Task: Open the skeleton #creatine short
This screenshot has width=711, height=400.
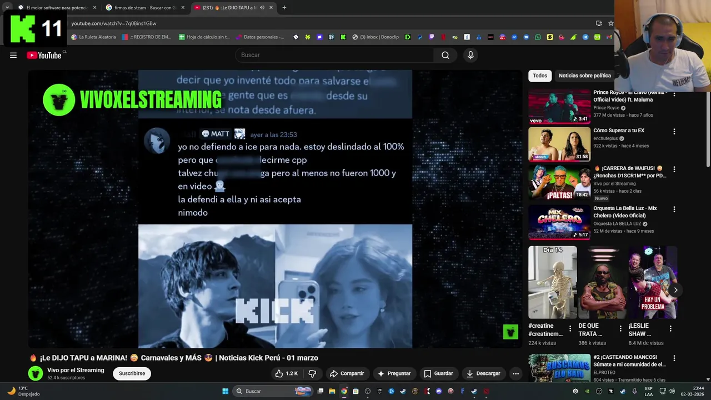Action: point(553,282)
